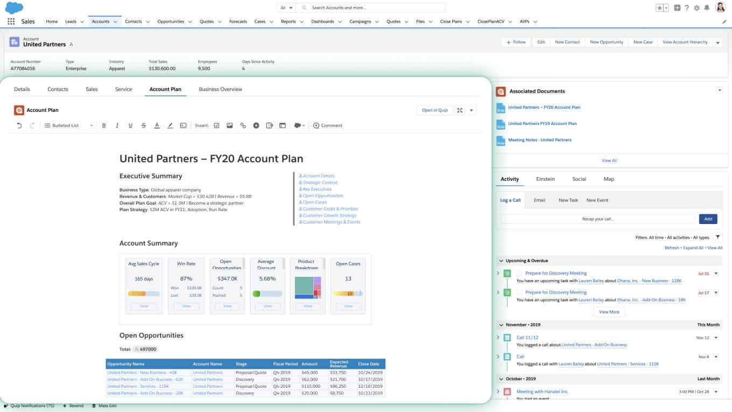The width and height of the screenshot is (732, 412).
Task: Open the document in Quip
Action: 434,110
